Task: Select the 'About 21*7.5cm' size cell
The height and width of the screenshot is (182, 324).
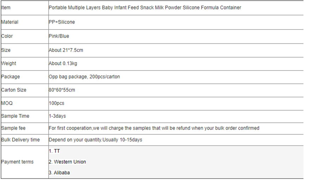Action: [66, 50]
